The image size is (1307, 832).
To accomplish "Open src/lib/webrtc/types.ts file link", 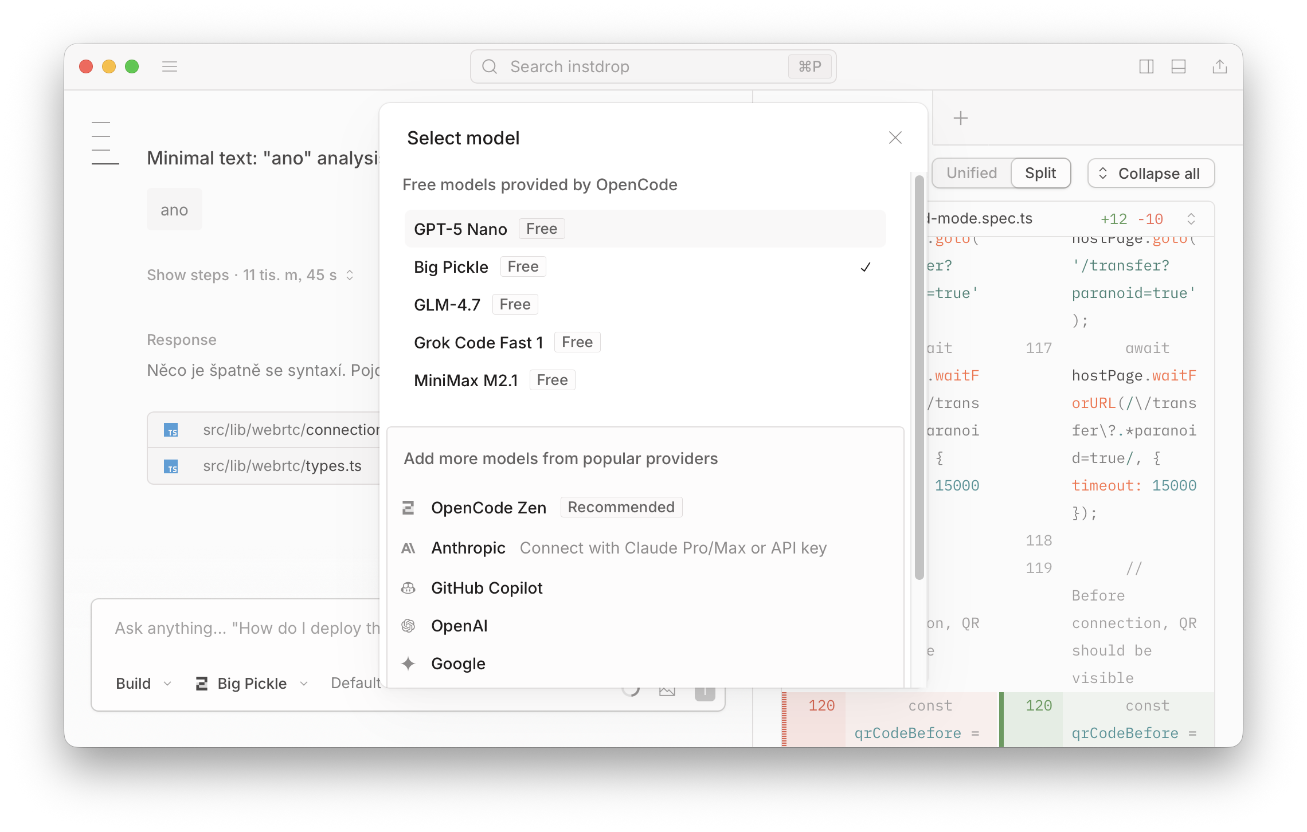I will tap(282, 466).
